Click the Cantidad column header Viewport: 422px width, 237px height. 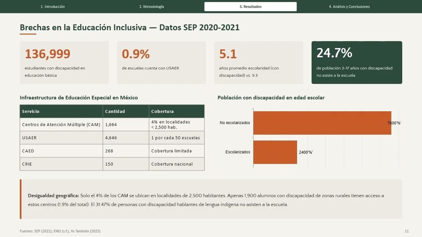(x=126, y=111)
